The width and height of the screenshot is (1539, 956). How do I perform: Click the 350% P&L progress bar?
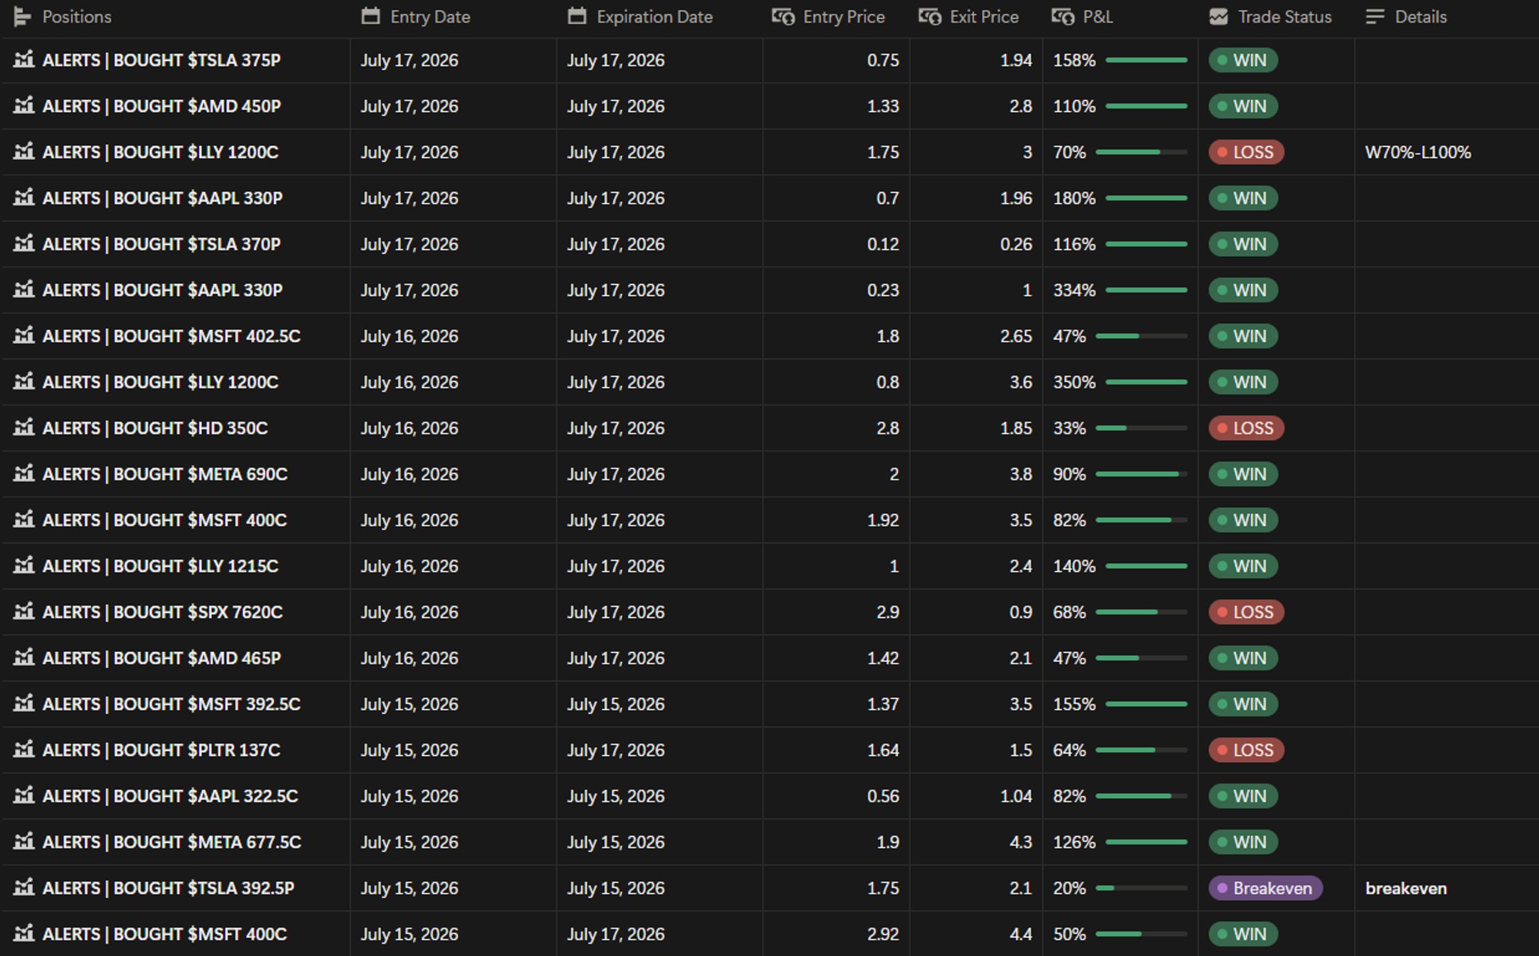[1147, 382]
